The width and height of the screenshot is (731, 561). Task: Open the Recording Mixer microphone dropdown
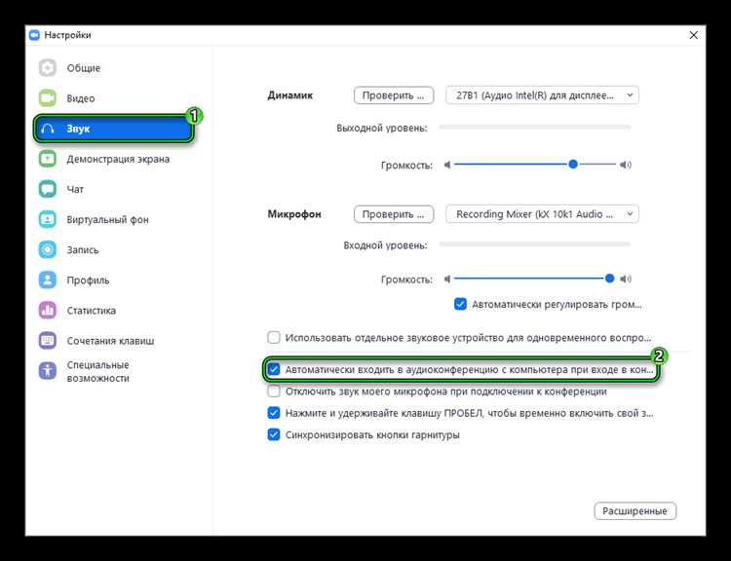pos(542,214)
